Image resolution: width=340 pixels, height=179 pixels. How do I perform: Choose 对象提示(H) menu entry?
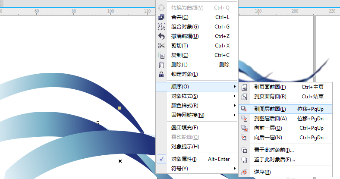197,147
